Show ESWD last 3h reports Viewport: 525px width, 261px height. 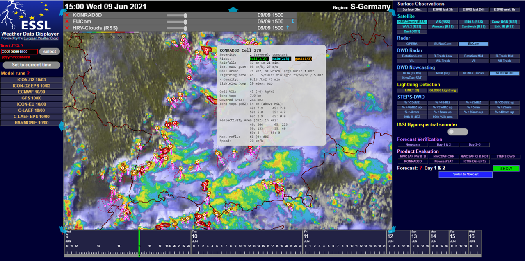(443, 9)
